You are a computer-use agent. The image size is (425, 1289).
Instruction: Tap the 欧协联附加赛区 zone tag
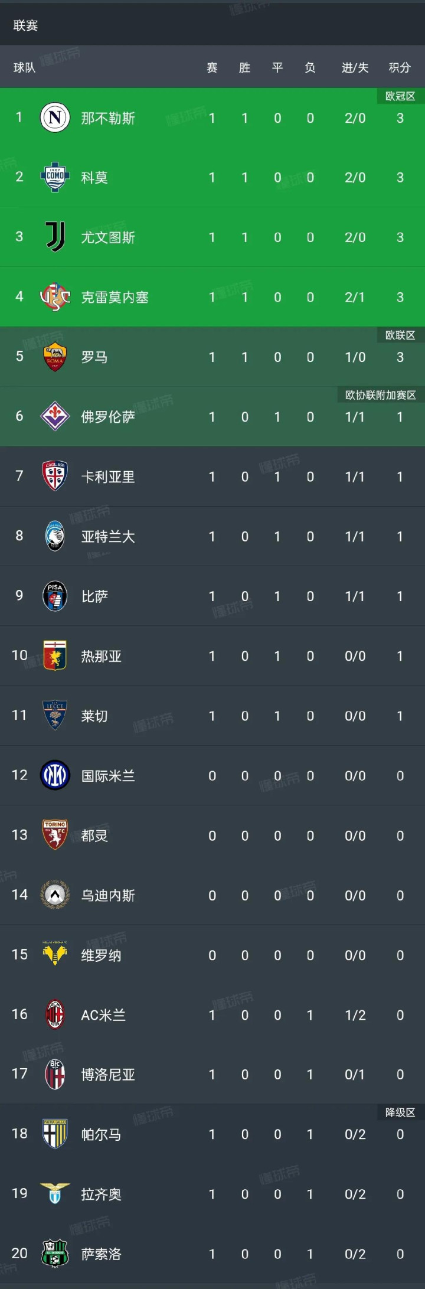[x=381, y=394]
